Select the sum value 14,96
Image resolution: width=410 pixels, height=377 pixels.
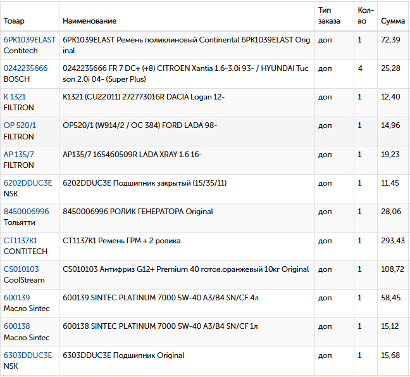click(390, 125)
